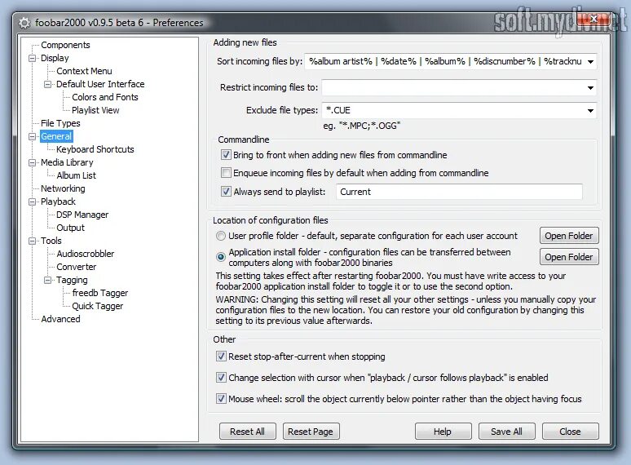
Task: Toggle Bring to front when adding from commandline
Action: [x=226, y=155]
